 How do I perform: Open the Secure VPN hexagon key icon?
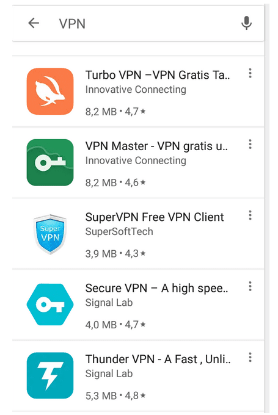pos(50,305)
